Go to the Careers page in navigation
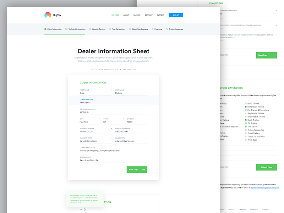Image resolution: width=284 pixels, height=213 pixels. coord(137,15)
